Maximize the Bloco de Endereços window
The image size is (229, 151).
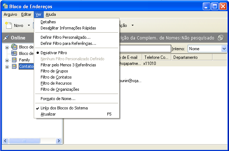coord(215,6)
